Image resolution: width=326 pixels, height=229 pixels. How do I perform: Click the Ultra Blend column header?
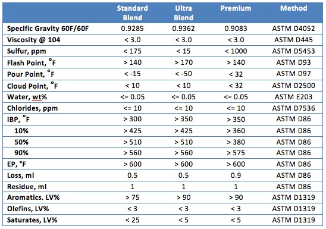click(184, 13)
